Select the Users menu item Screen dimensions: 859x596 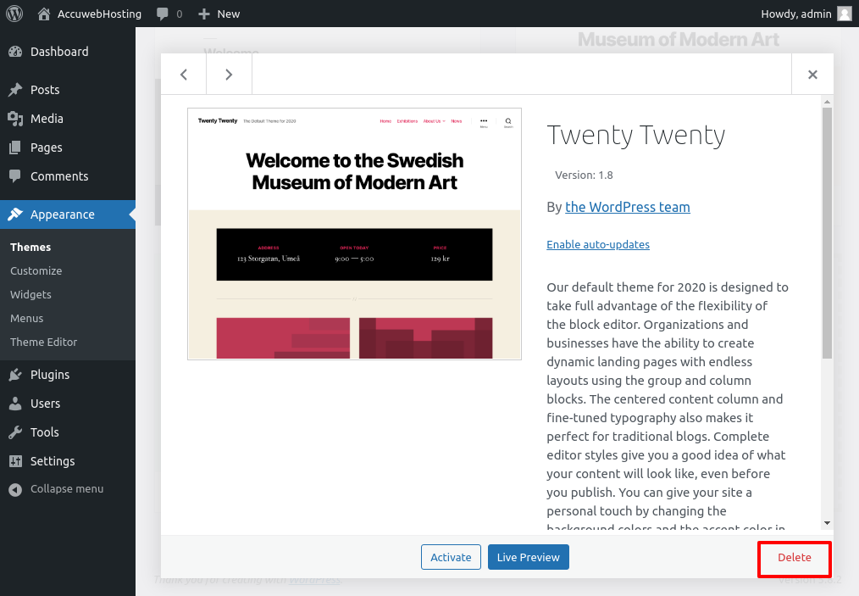click(x=46, y=404)
